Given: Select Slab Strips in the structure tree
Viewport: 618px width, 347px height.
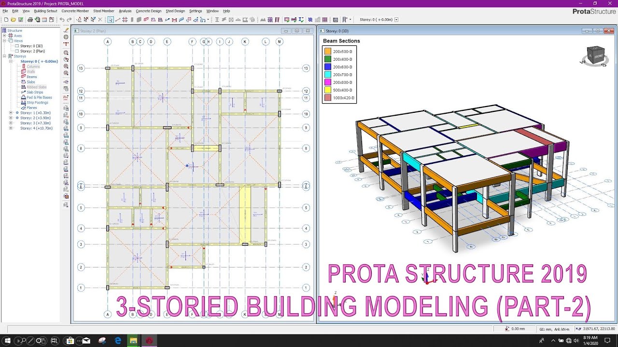Looking at the screenshot, I should [35, 92].
